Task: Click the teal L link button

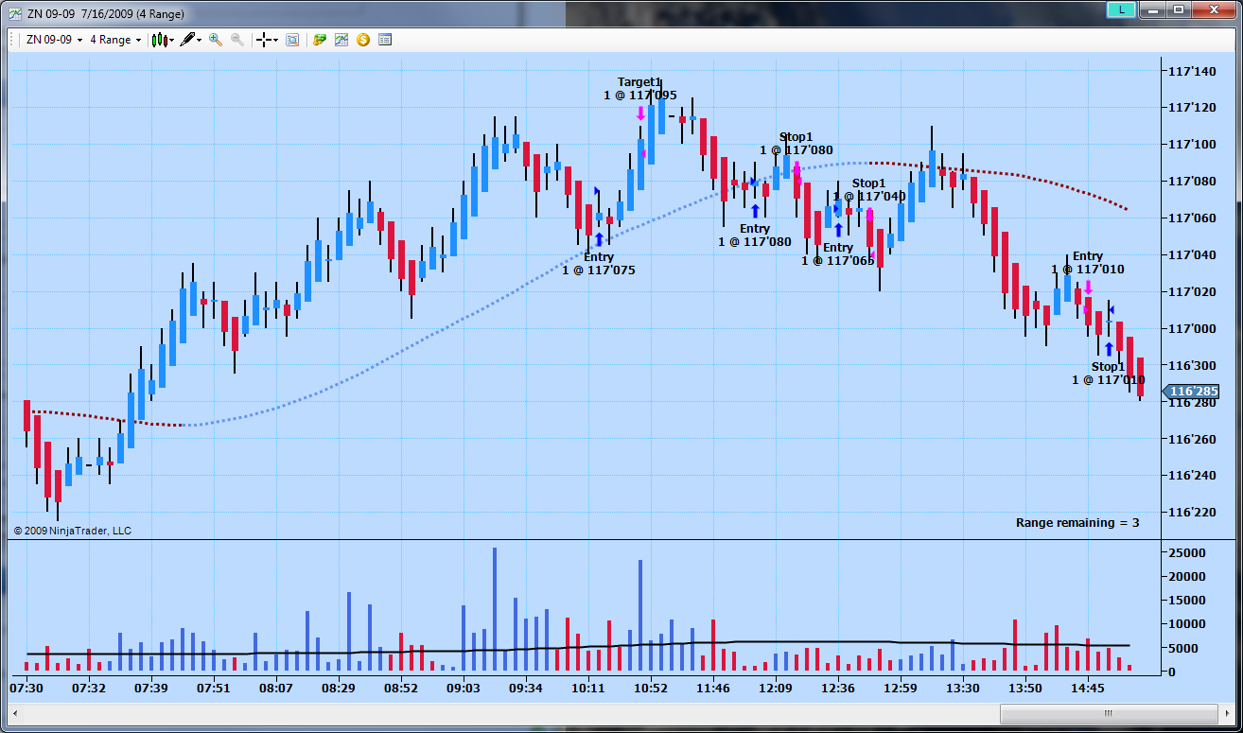Action: click(1121, 9)
